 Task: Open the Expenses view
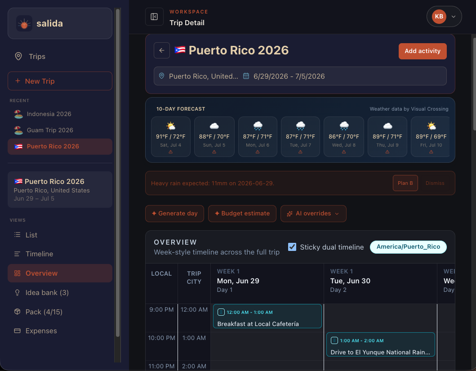coord(60,331)
